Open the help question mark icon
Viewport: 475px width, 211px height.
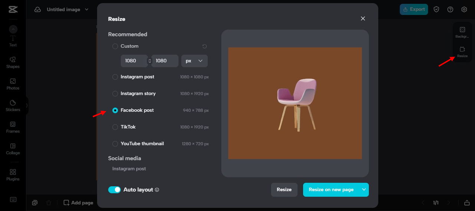point(450,9)
